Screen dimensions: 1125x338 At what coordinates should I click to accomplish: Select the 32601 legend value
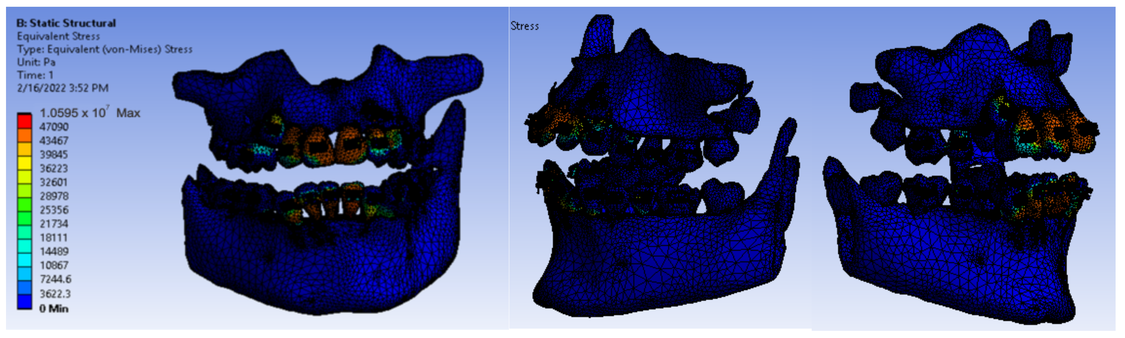point(54,182)
